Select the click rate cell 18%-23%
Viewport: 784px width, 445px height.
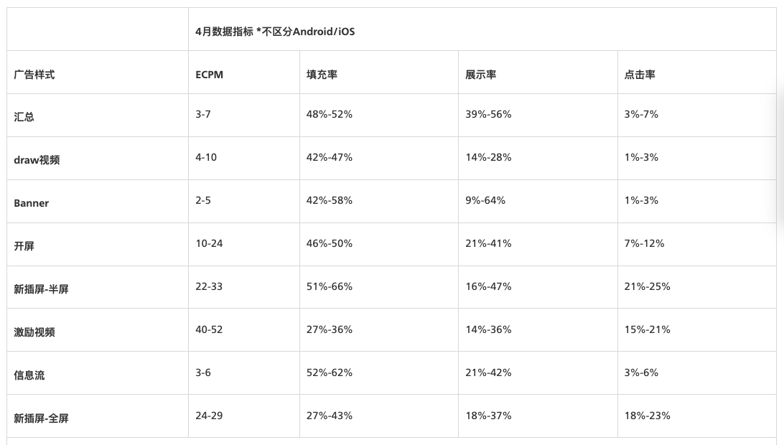click(648, 416)
